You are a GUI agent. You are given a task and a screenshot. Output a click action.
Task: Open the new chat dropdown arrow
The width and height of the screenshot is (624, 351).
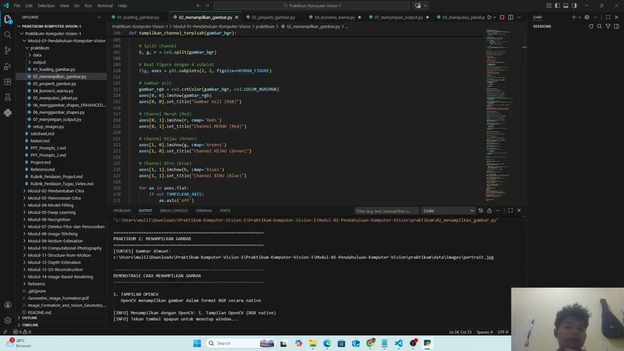coord(579,17)
